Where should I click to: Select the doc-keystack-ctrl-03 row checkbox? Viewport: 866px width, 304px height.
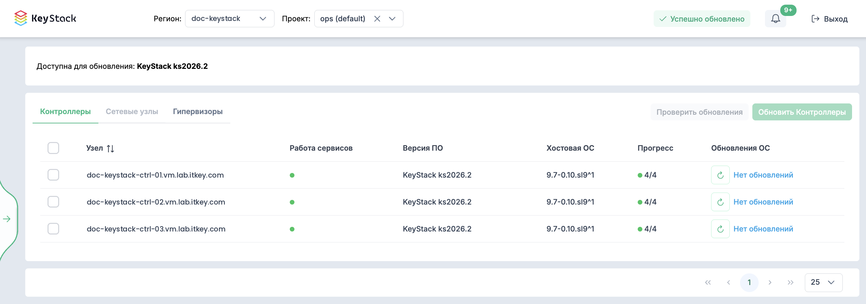coord(53,229)
